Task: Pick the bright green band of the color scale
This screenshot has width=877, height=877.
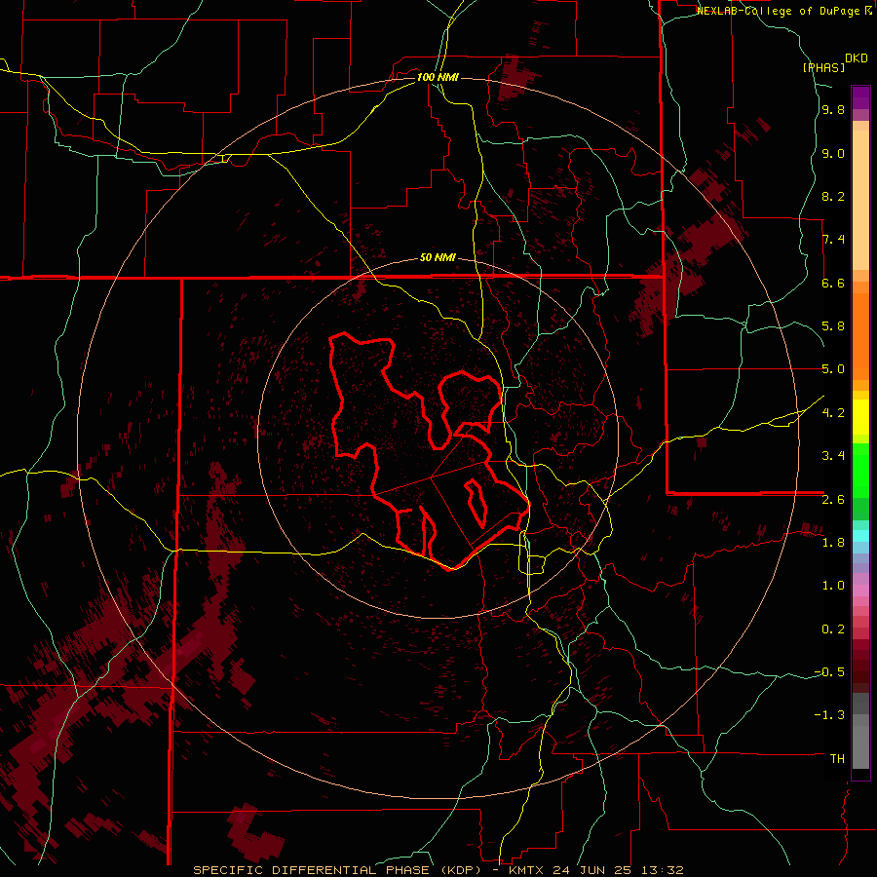Action: 860,470
